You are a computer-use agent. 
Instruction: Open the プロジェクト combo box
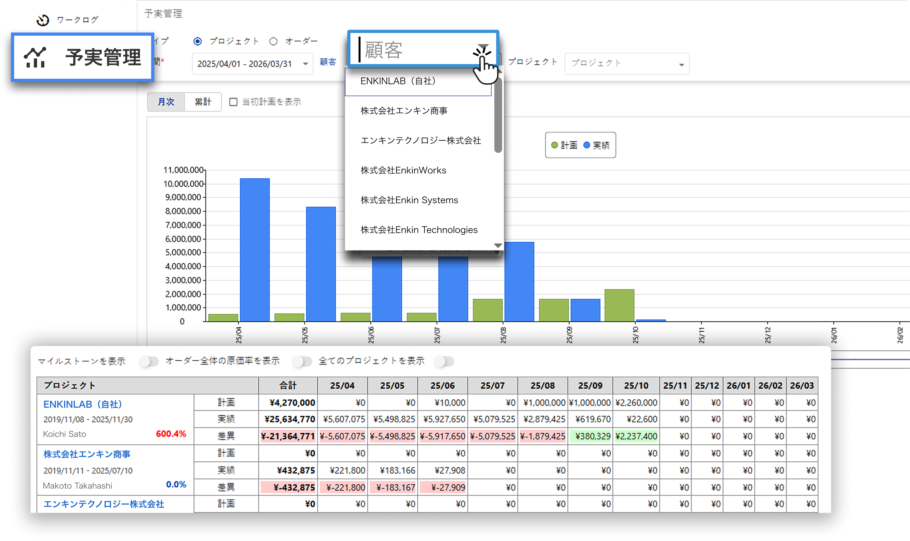(627, 64)
